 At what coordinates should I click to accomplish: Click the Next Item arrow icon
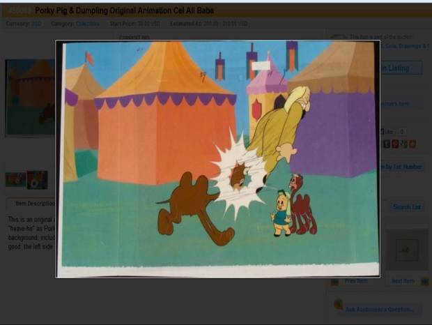click(x=424, y=281)
